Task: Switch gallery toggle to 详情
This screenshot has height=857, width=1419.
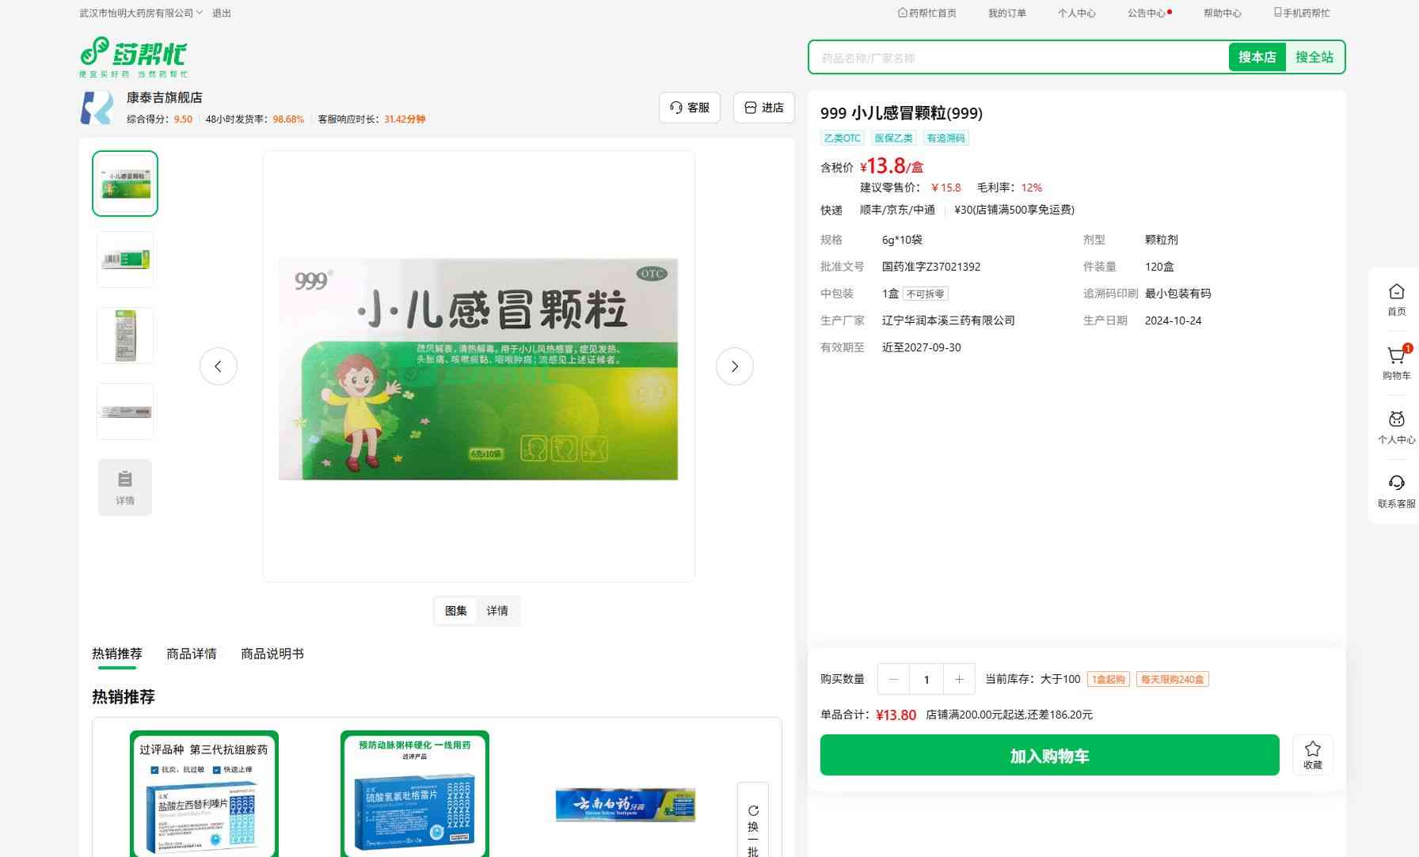Action: pyautogui.click(x=497, y=611)
